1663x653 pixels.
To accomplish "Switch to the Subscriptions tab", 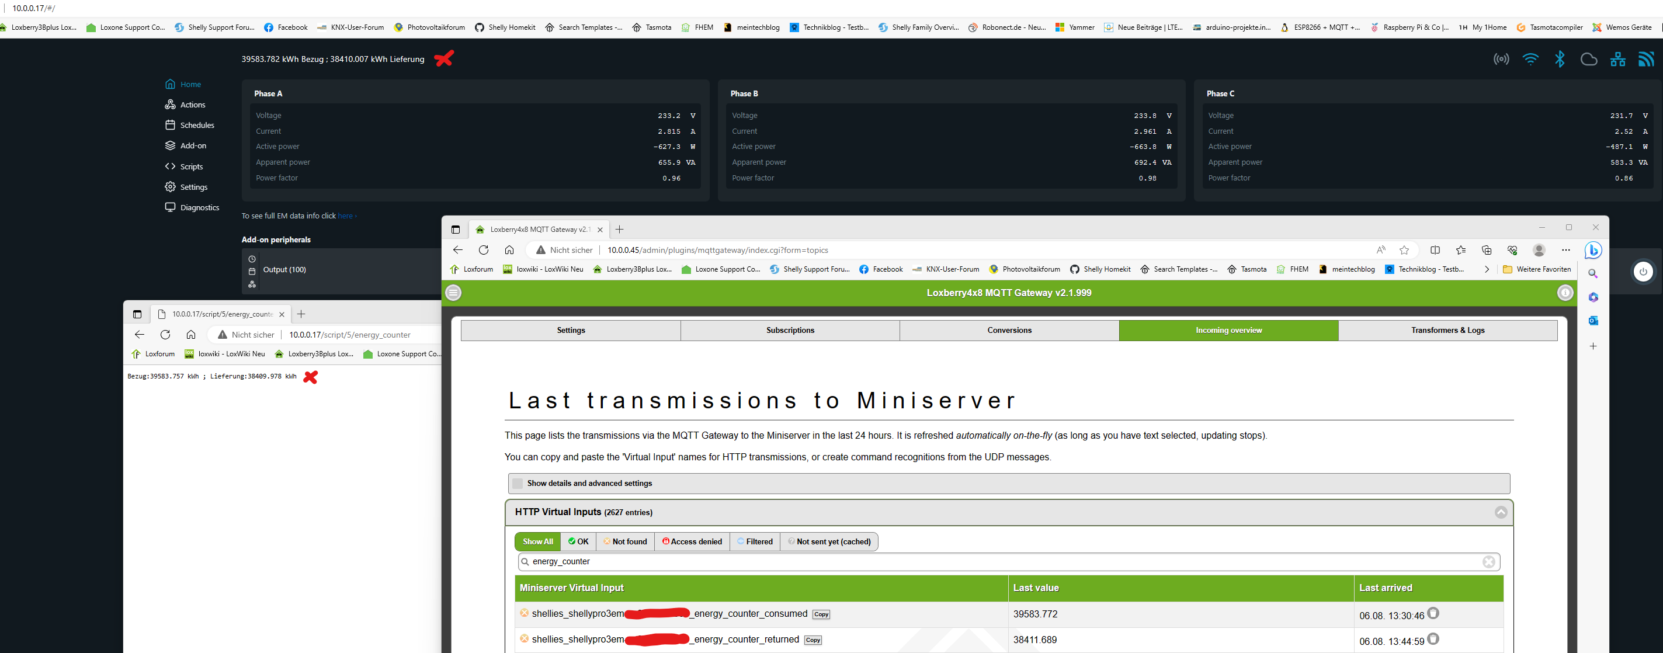I will click(x=790, y=331).
